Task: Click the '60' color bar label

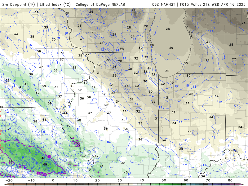Action: click(x=186, y=180)
